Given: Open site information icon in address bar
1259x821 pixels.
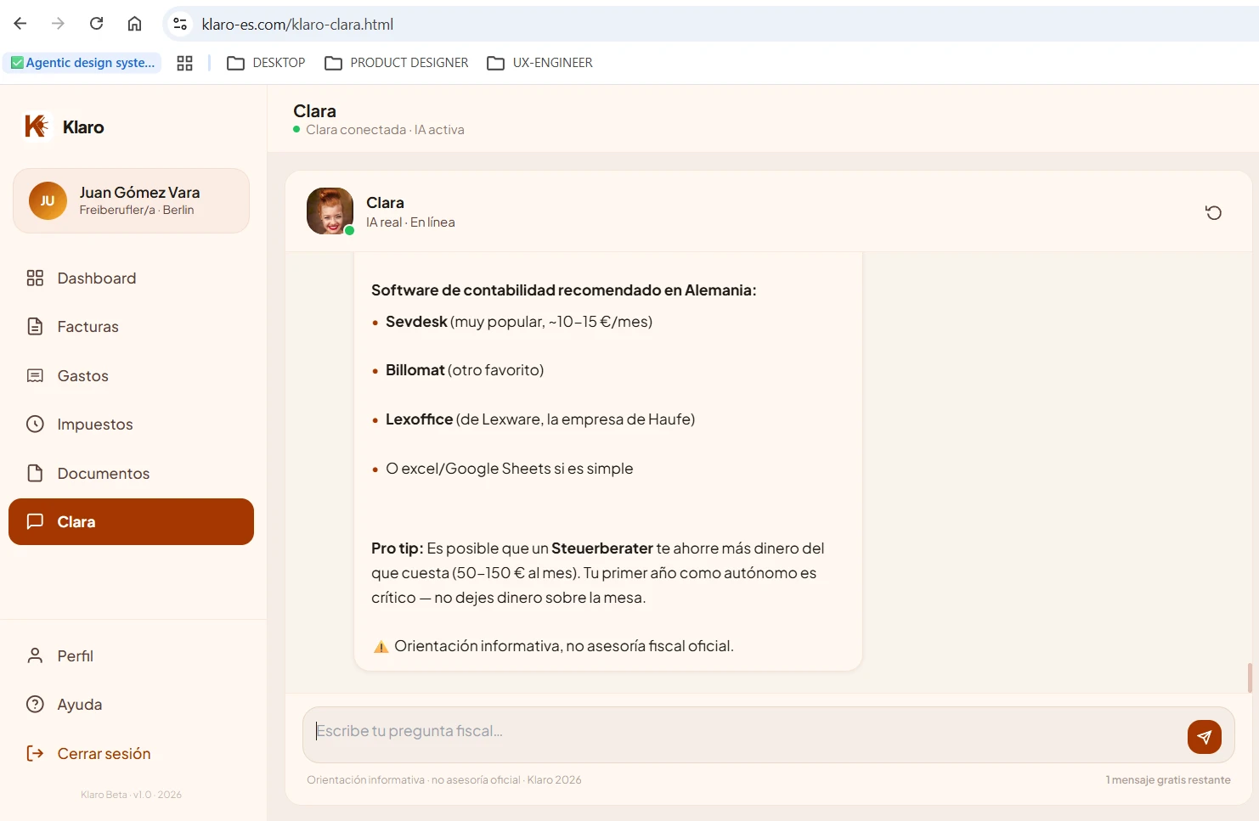Looking at the screenshot, I should point(180,24).
